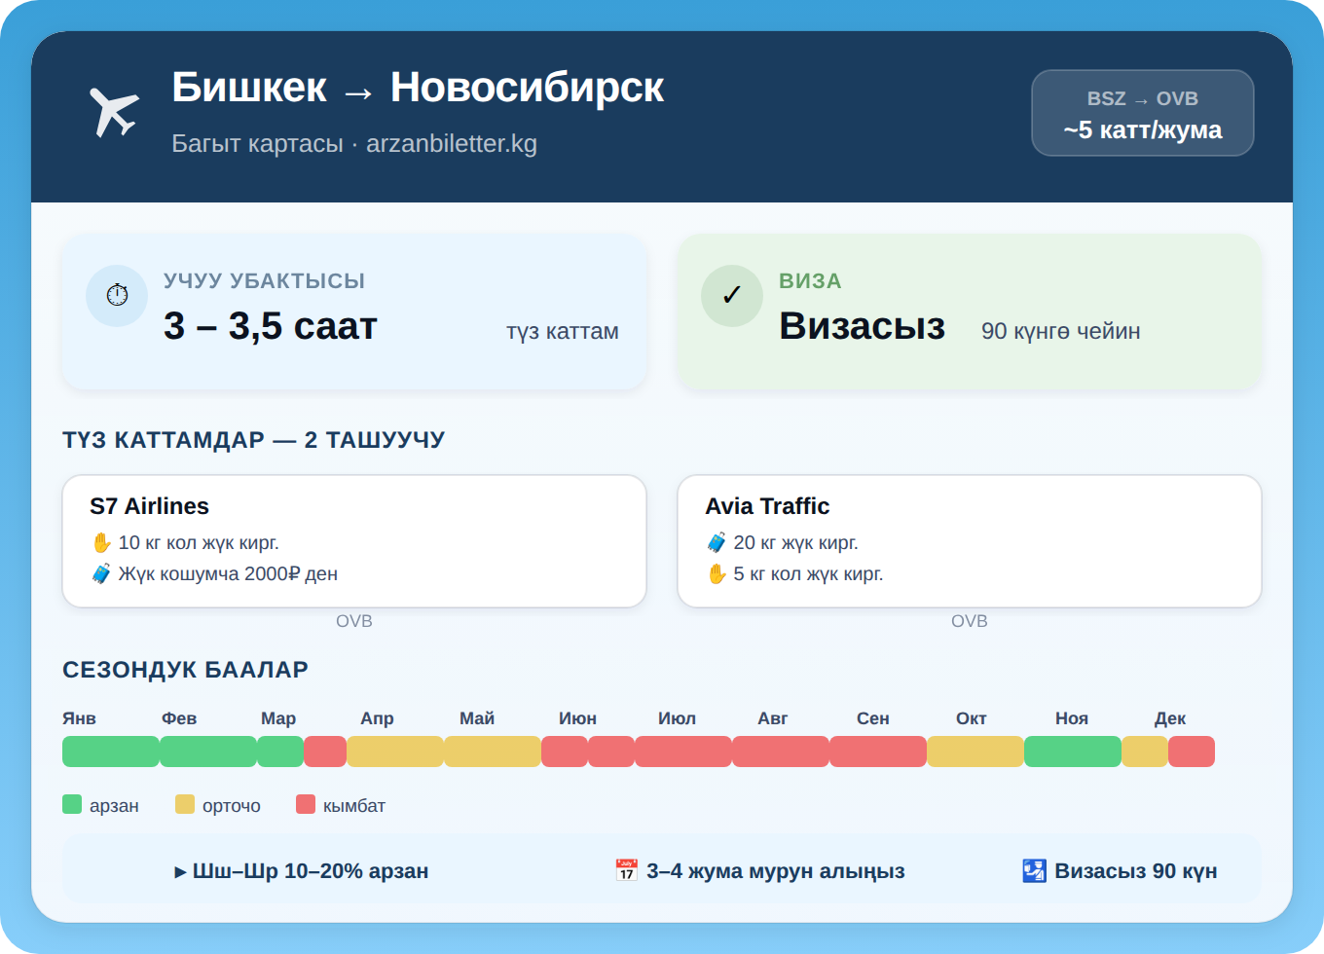Click the hand luggage icon under S7 Airlines

click(102, 542)
